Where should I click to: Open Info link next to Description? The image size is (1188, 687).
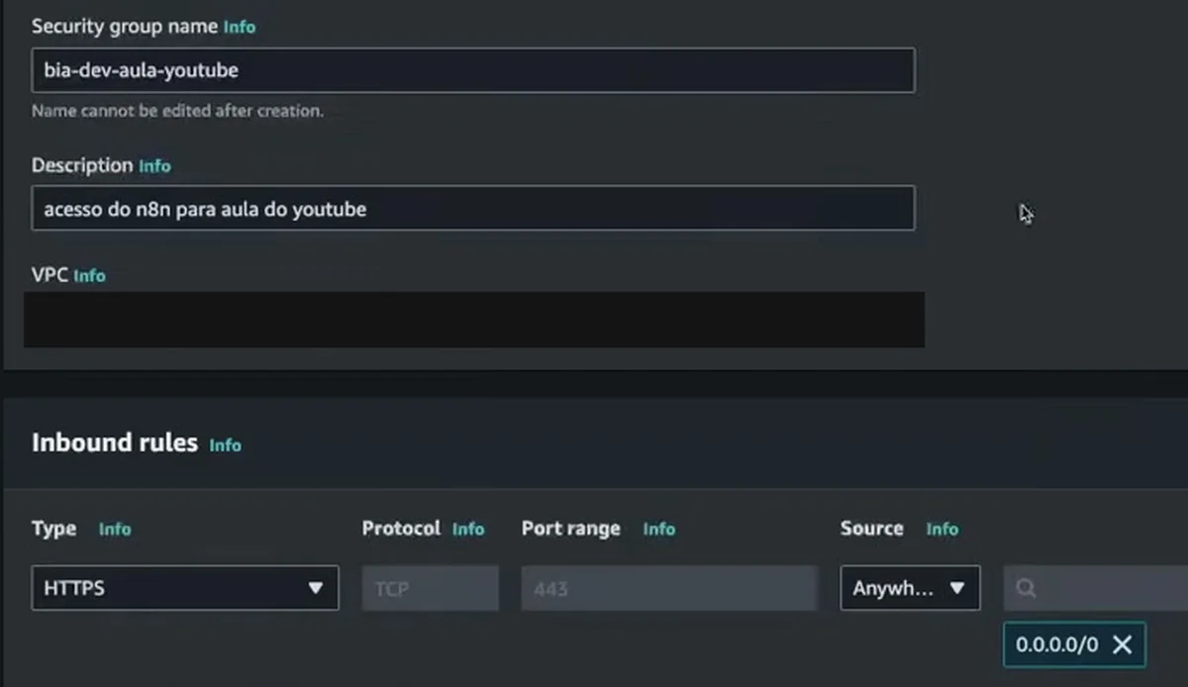154,166
